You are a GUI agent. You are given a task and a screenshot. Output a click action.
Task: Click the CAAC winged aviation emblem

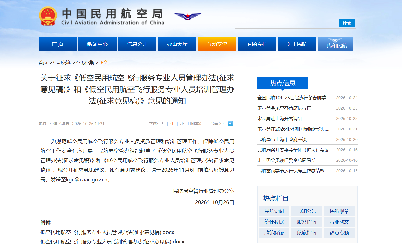point(188,16)
